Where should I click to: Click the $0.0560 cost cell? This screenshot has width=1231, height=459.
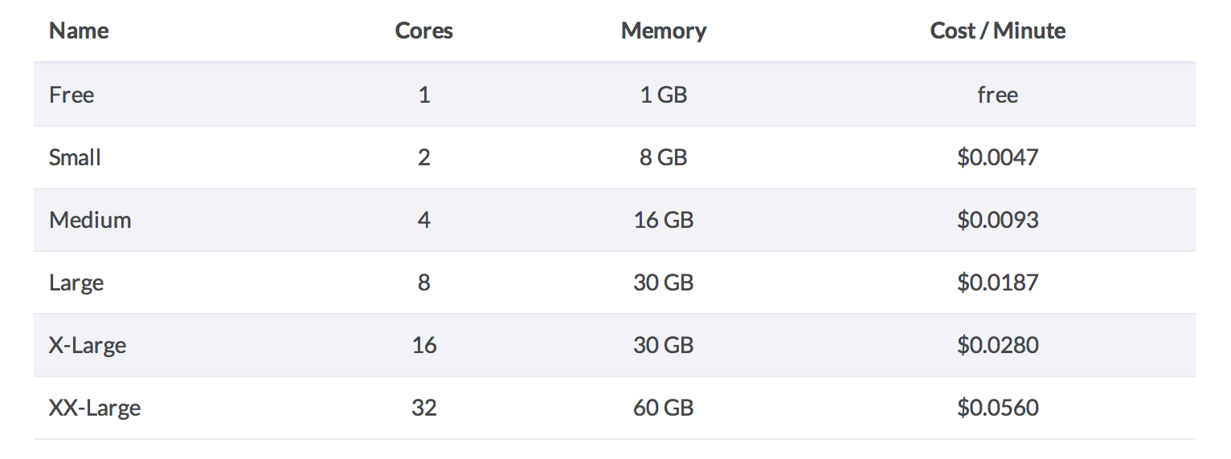click(998, 408)
